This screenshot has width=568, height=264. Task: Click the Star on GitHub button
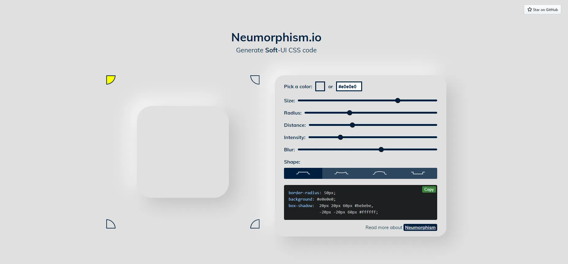pyautogui.click(x=542, y=9)
